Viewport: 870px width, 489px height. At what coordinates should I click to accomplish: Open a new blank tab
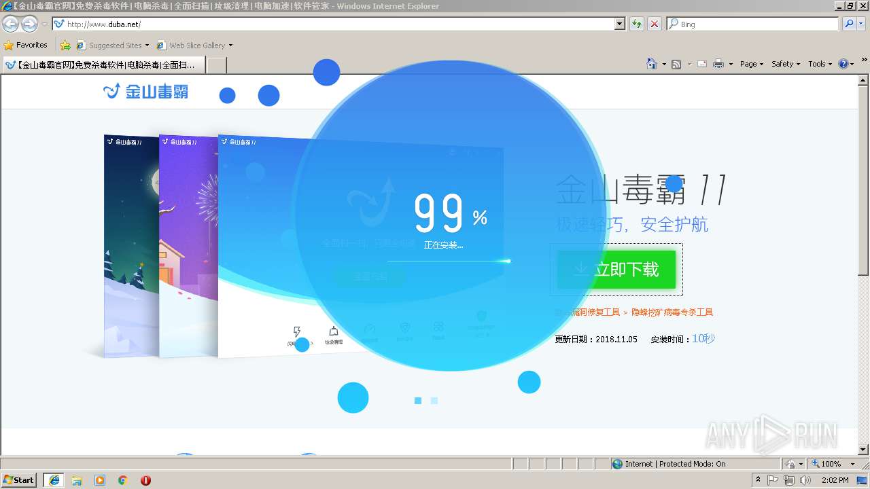coord(216,65)
